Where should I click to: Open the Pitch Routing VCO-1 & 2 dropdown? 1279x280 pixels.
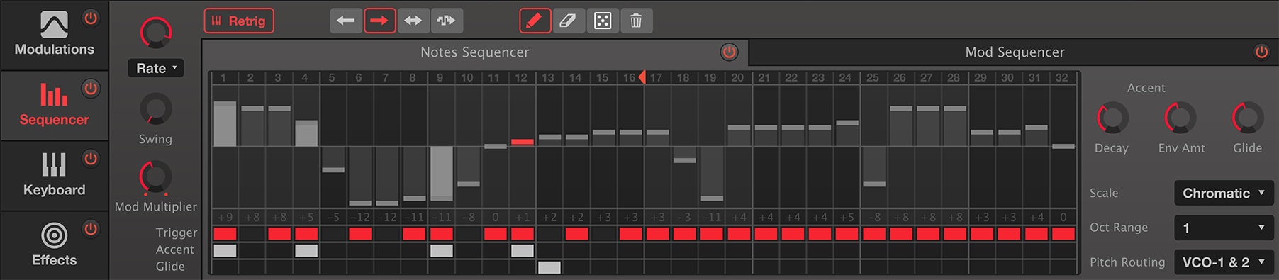coord(1224,262)
